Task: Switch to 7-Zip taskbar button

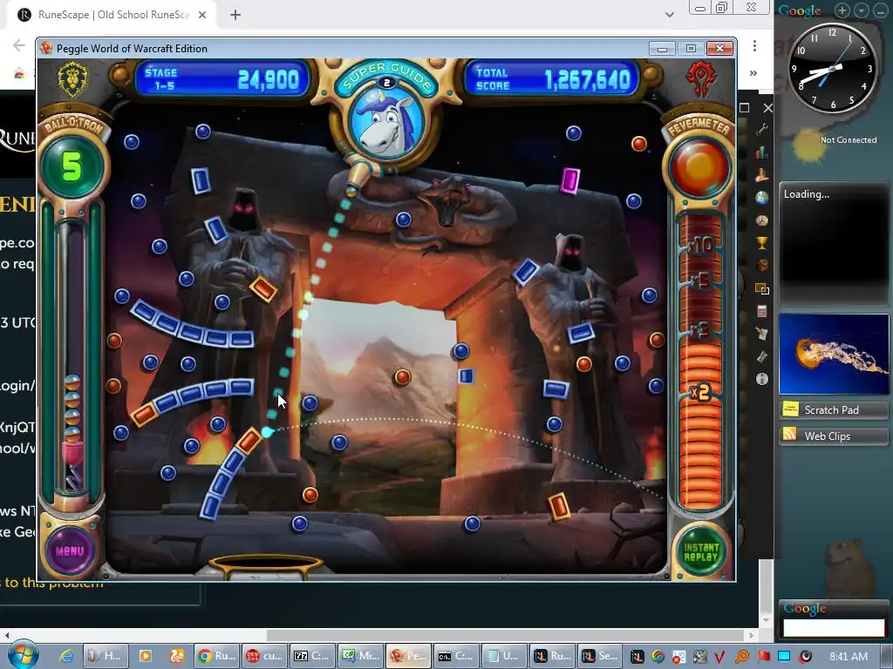Action: pyautogui.click(x=312, y=656)
